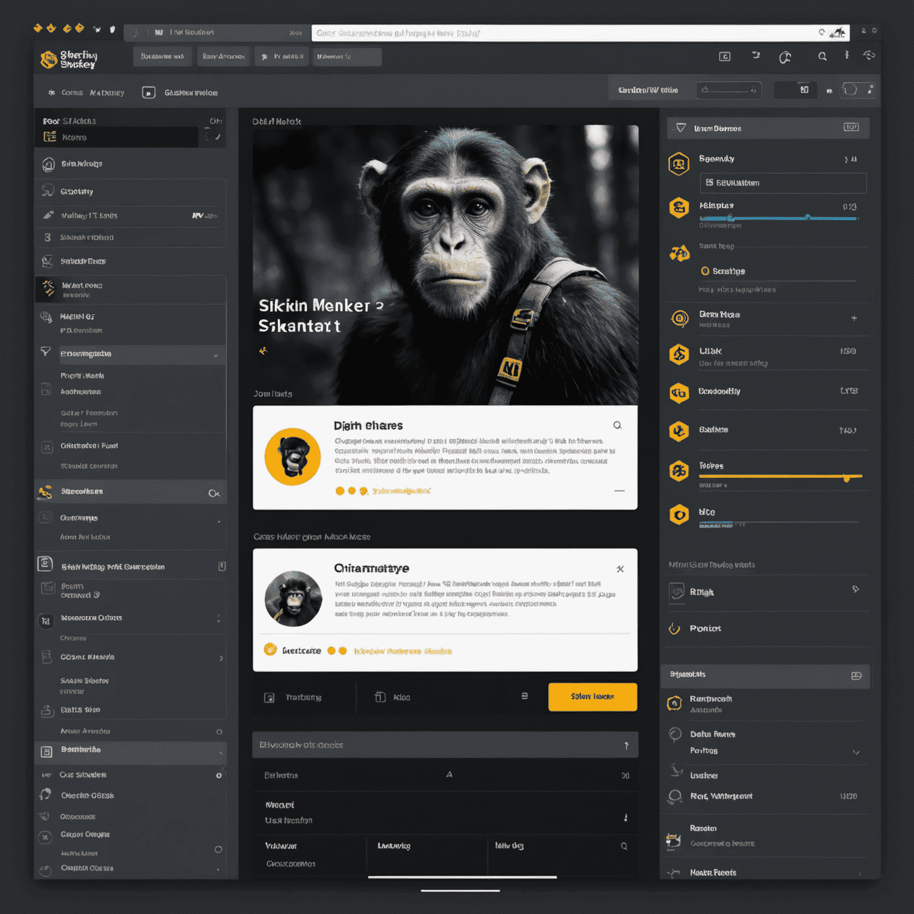Select the radio button on Coc Sibudes row

(219, 775)
